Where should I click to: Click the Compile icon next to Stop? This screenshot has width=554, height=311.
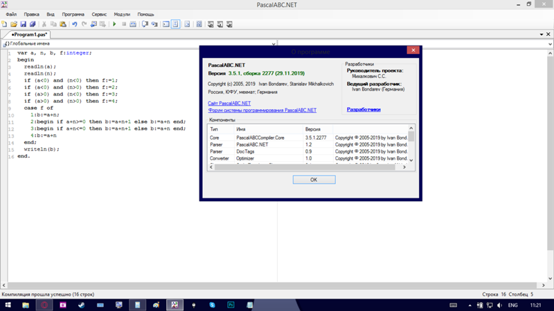click(133, 24)
